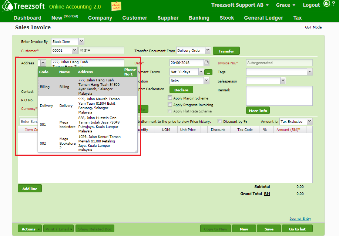Click the RM currency link by Grand Total
Image resolution: width=339 pixels, height=236 pixels.
pyautogui.click(x=267, y=193)
